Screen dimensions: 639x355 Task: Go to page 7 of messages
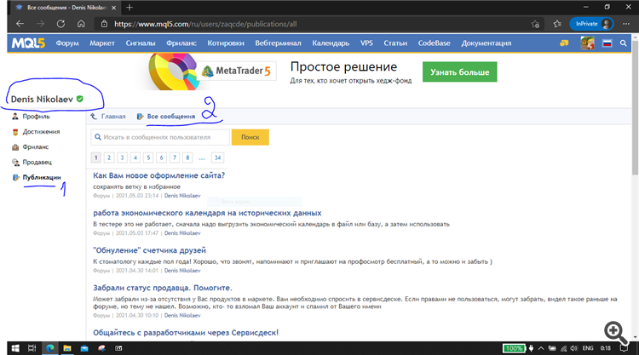pyautogui.click(x=175, y=157)
